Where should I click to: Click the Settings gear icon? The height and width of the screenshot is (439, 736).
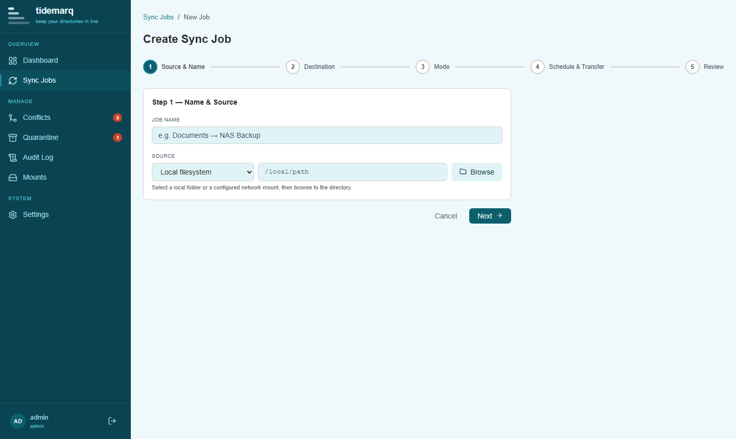(13, 215)
